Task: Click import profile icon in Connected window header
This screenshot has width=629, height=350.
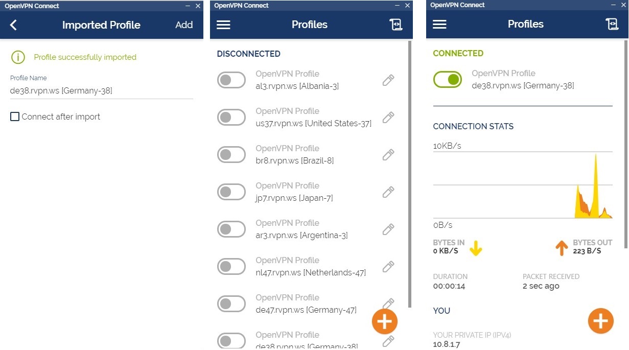Action: 612,24
